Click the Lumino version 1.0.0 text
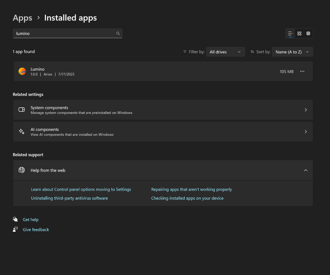Image resolution: width=330 pixels, height=275 pixels. pyautogui.click(x=34, y=74)
